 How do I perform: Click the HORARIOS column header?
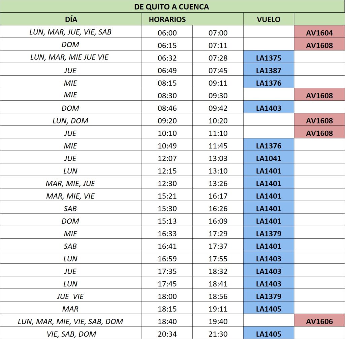[x=167, y=19]
